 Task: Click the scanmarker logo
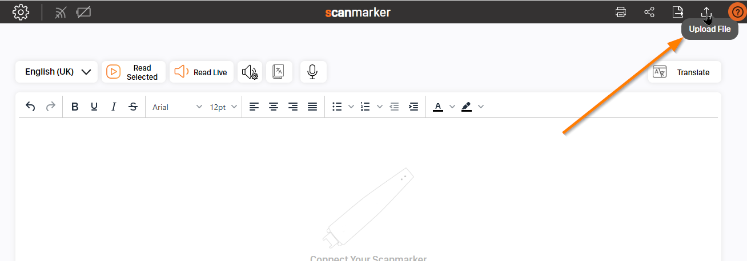click(x=358, y=12)
